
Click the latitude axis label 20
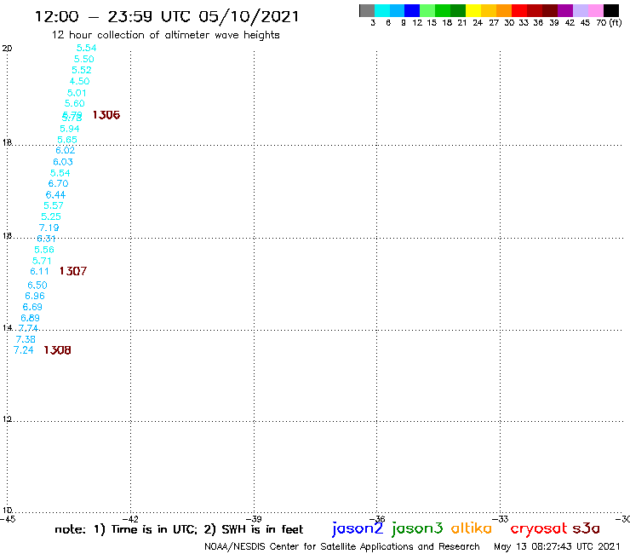point(7,49)
